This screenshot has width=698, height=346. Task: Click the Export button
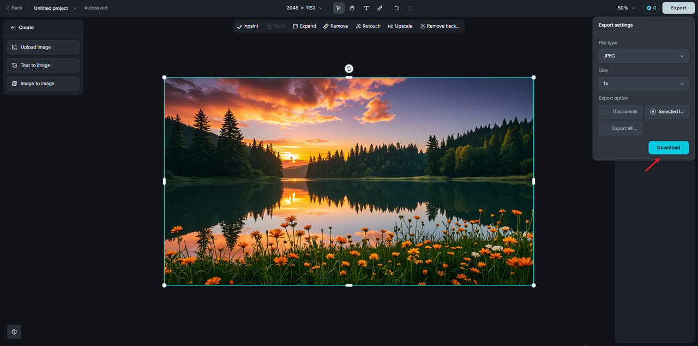(x=678, y=8)
